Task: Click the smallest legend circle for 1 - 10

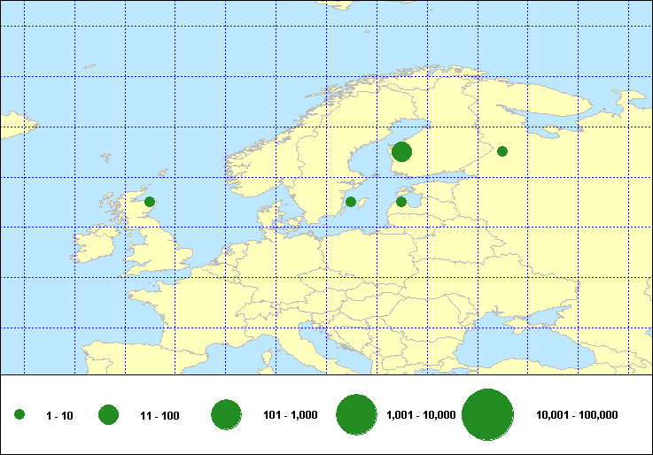Action: (19, 415)
